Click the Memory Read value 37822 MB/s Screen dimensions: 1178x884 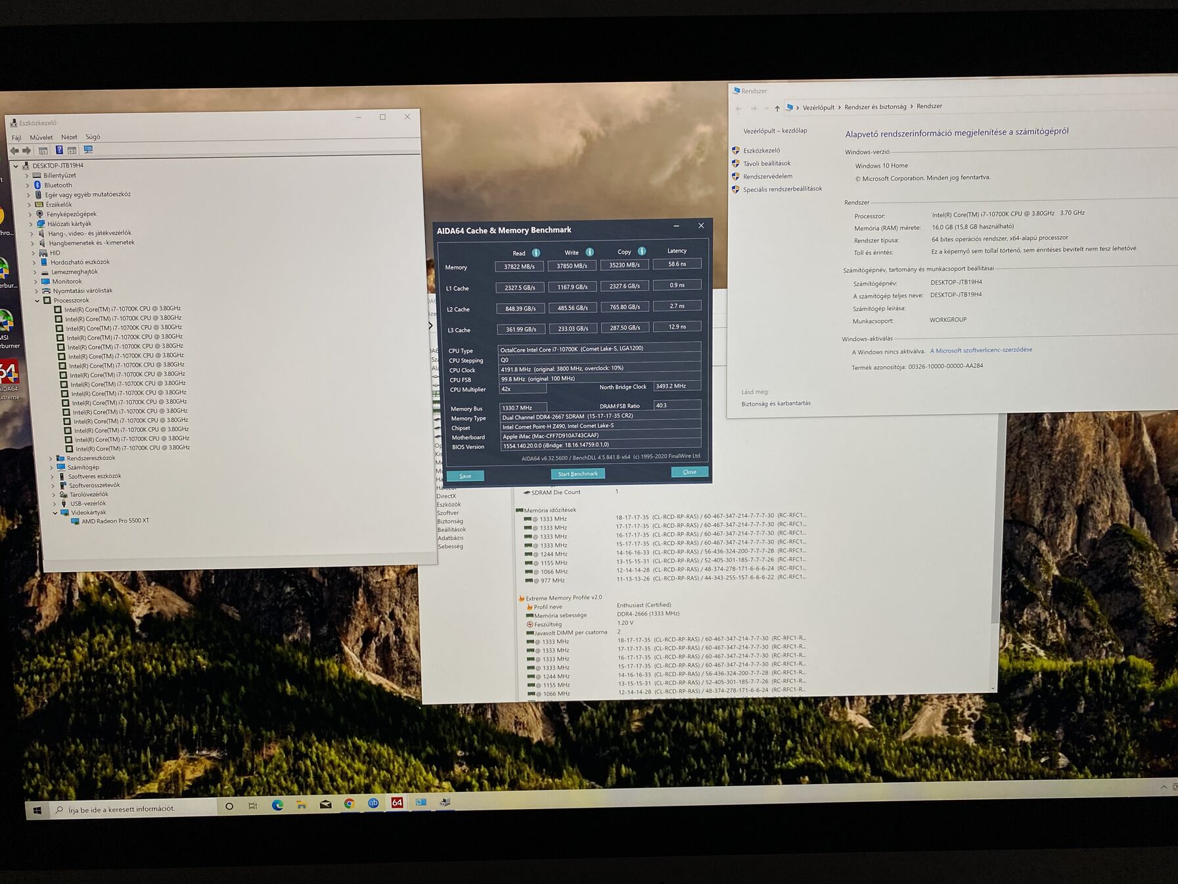click(519, 266)
